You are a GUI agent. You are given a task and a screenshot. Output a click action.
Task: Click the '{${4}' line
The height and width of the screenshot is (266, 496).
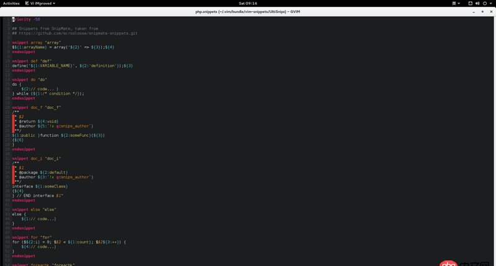click(18, 191)
